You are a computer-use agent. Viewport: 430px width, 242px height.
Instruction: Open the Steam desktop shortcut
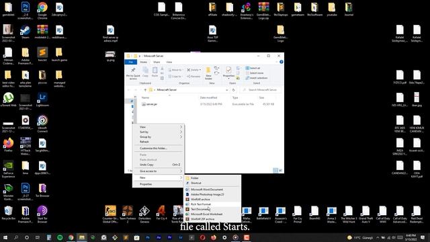26,32
